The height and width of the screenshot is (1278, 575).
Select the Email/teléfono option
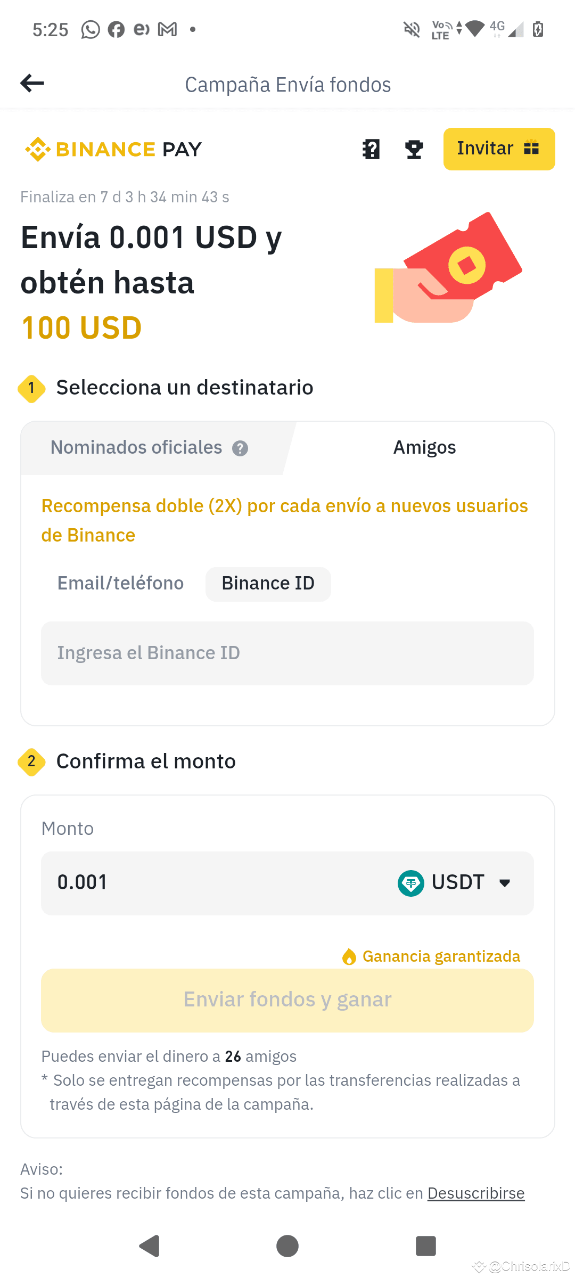(120, 584)
